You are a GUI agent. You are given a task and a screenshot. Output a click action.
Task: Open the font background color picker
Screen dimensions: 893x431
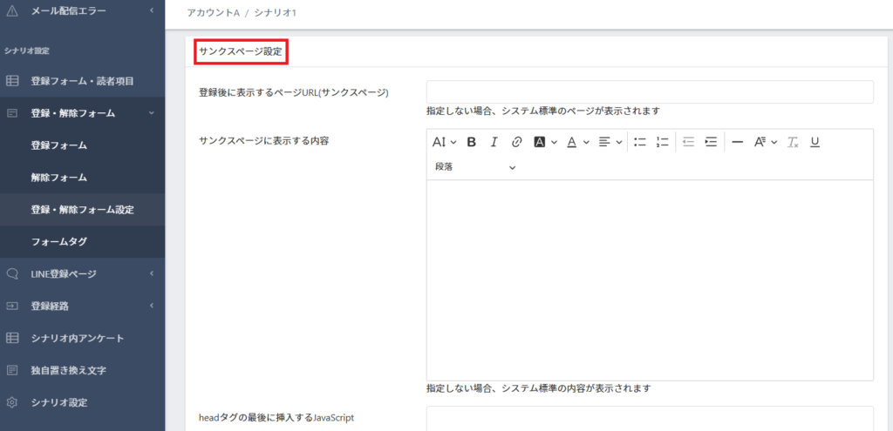pos(545,142)
